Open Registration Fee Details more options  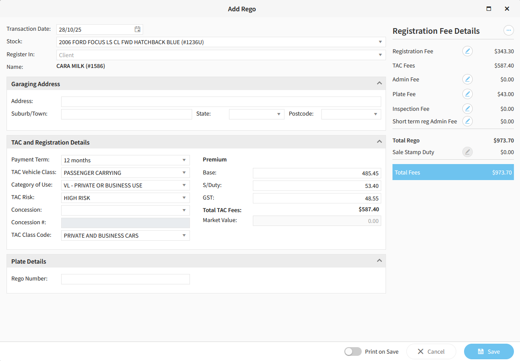508,31
